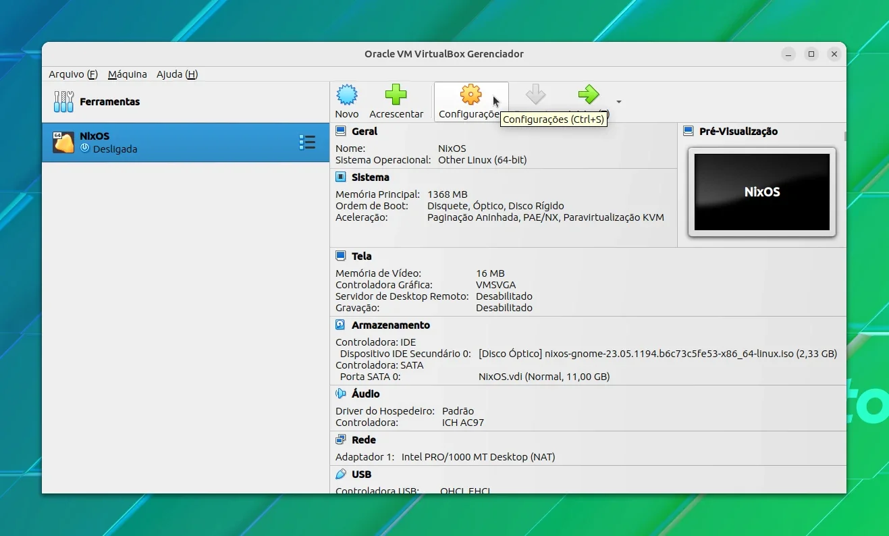Select the NixOS virtual machine entry

coord(185,142)
